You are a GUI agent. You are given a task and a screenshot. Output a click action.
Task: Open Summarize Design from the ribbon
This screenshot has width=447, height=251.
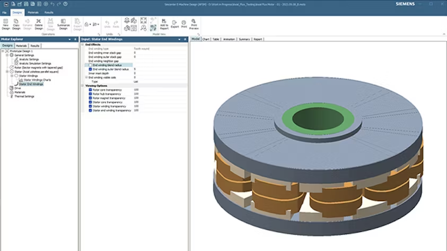pos(63,23)
